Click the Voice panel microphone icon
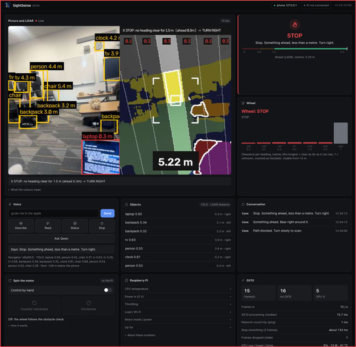Viewport: 356px width, 347px height. click(x=10, y=204)
